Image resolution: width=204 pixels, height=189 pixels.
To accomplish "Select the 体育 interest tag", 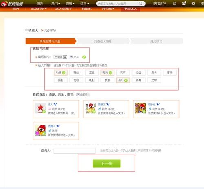I will click(x=139, y=80).
